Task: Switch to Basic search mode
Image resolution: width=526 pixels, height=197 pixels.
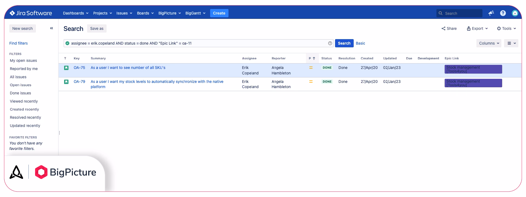Action: coord(360,43)
